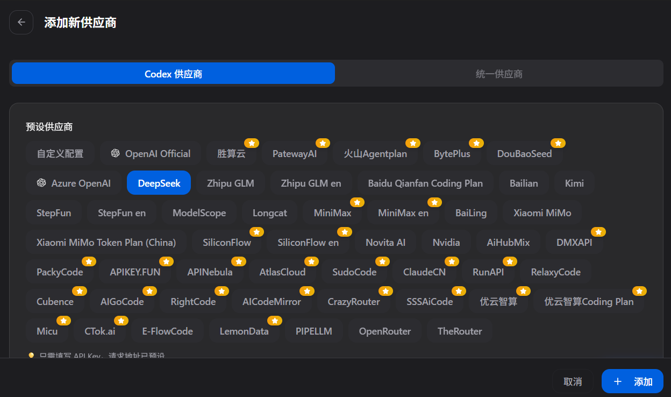671x397 pixels.
Task: Select 胜算云 provider preset
Action: coord(231,153)
